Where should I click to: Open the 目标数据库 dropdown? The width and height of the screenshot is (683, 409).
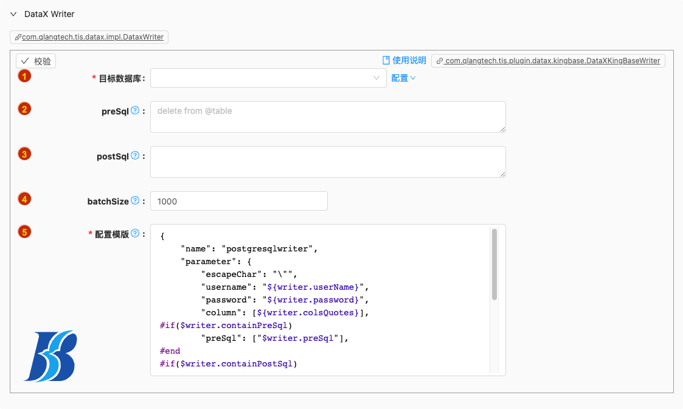coord(268,78)
